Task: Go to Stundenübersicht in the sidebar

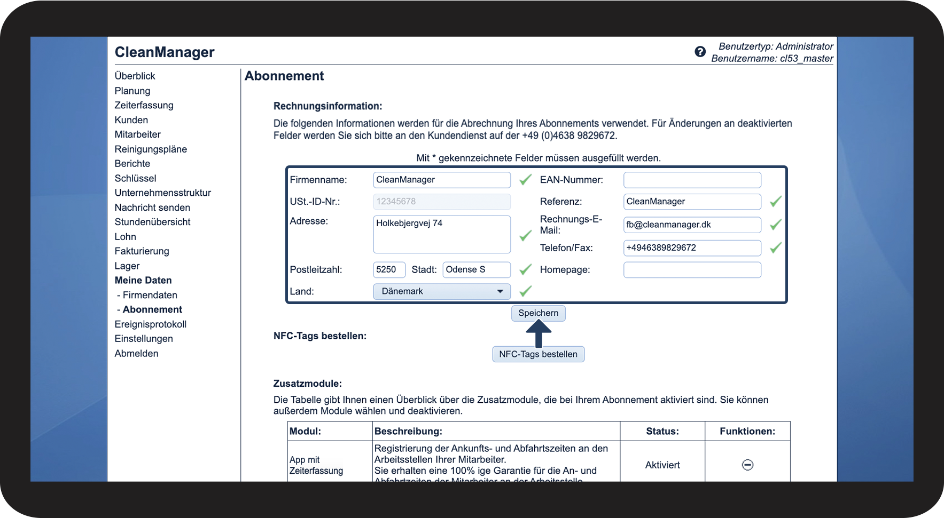Action: [152, 222]
